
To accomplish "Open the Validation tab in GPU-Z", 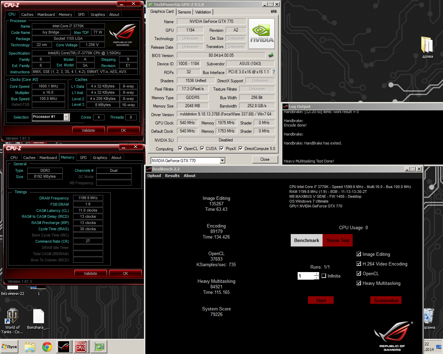I will click(x=203, y=12).
